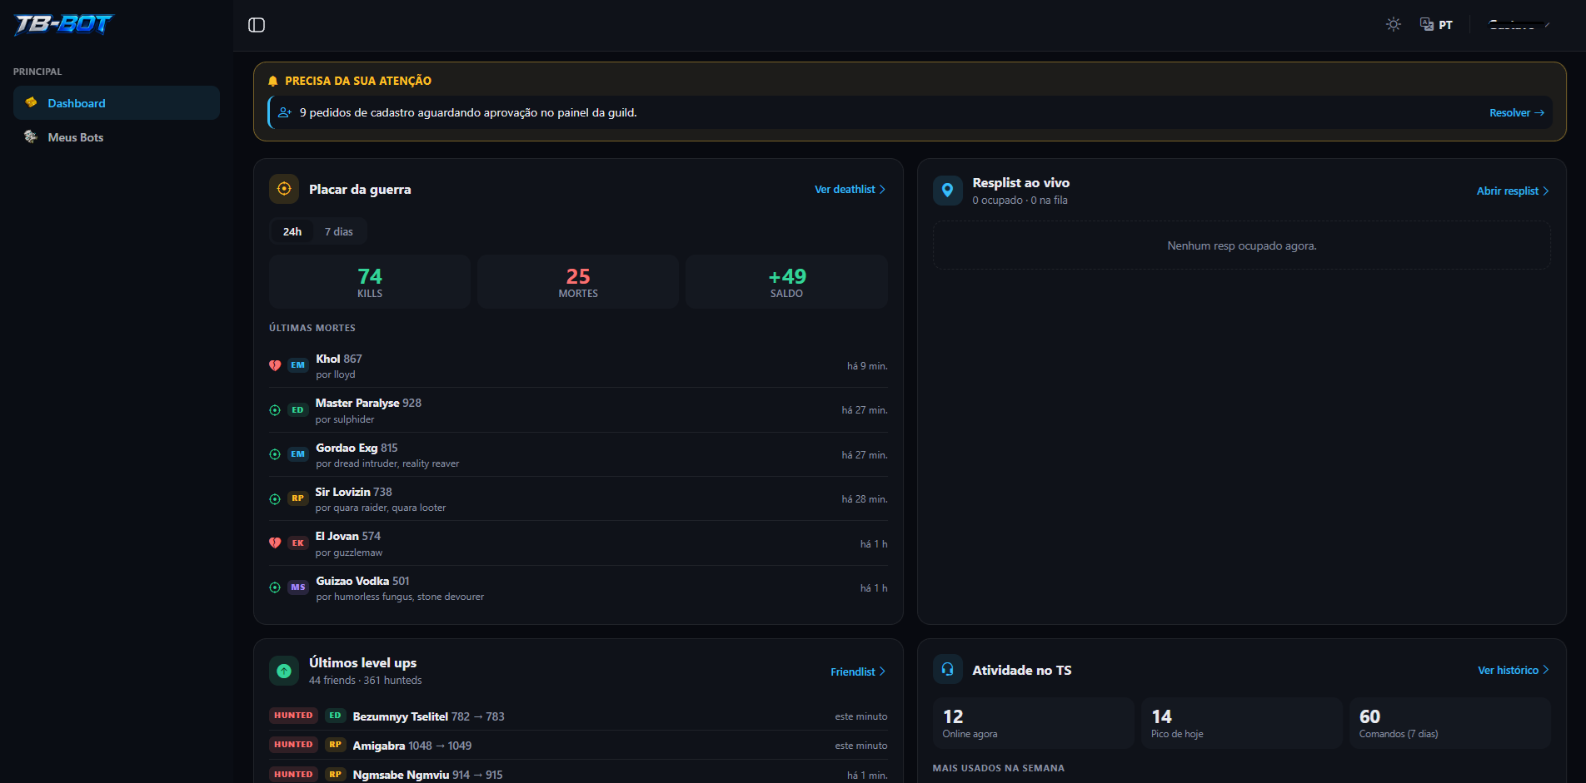The width and height of the screenshot is (1586, 783).
Task: Click the TB-BOT logo
Action: click(63, 24)
